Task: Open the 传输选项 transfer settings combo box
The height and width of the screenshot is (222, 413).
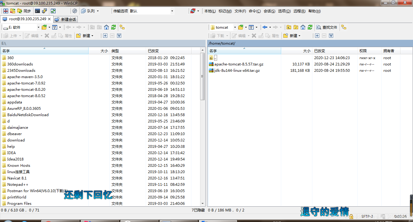Action: click(151, 11)
